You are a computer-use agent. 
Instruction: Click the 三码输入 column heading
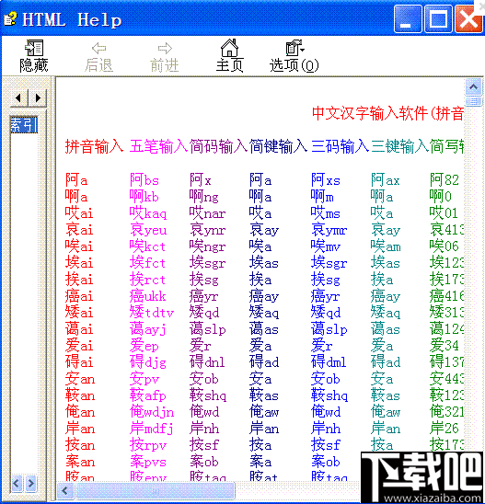pos(340,146)
